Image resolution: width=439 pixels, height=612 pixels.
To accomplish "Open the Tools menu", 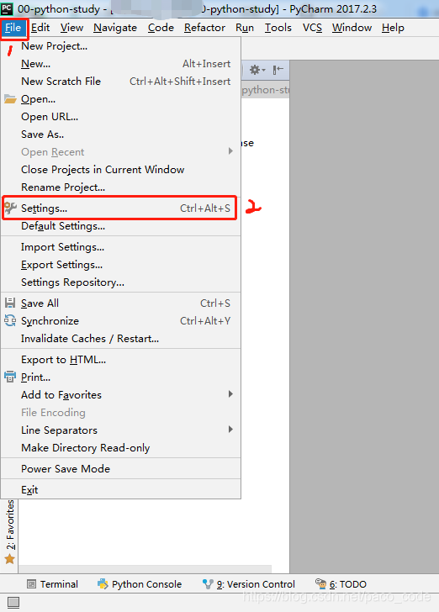I will click(x=278, y=28).
